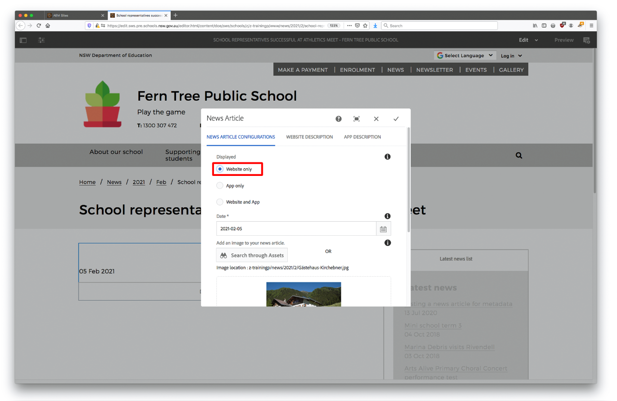
Task: Confirm the News Article dialog with the checkmark
Action: point(396,119)
